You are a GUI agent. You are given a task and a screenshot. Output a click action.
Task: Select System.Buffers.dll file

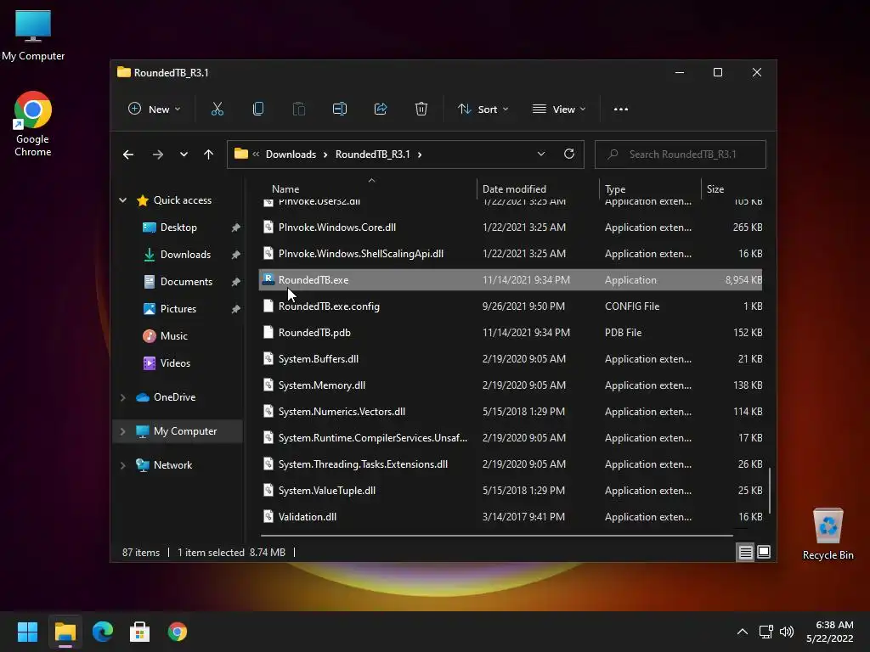pos(511,359)
